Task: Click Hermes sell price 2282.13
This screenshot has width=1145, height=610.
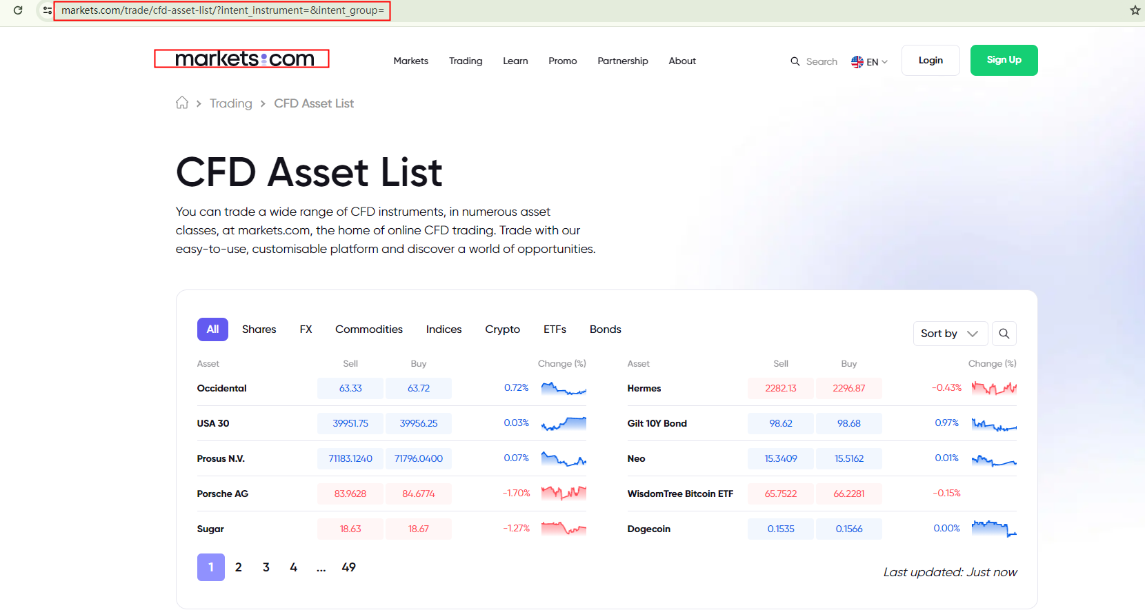Action: pyautogui.click(x=781, y=388)
